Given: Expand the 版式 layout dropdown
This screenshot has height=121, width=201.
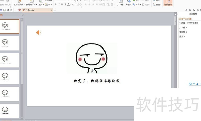Looking at the screenshot, I should tap(41, 4).
